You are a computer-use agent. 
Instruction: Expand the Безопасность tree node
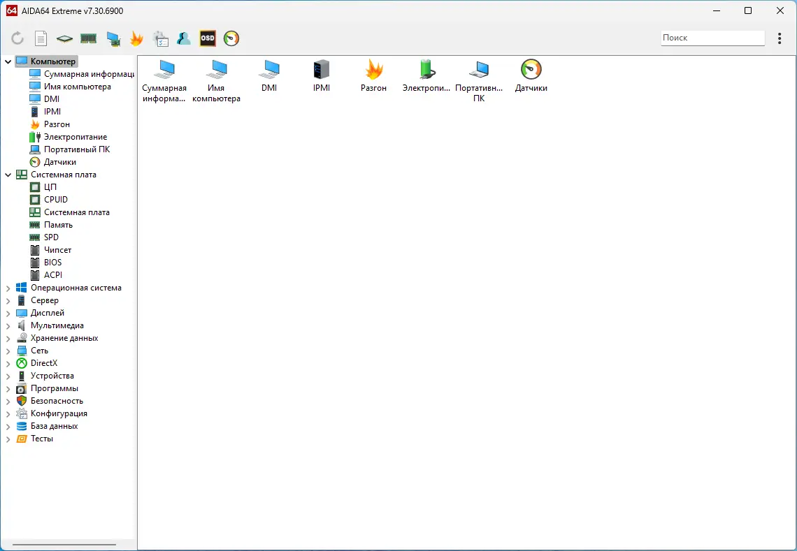(8, 401)
